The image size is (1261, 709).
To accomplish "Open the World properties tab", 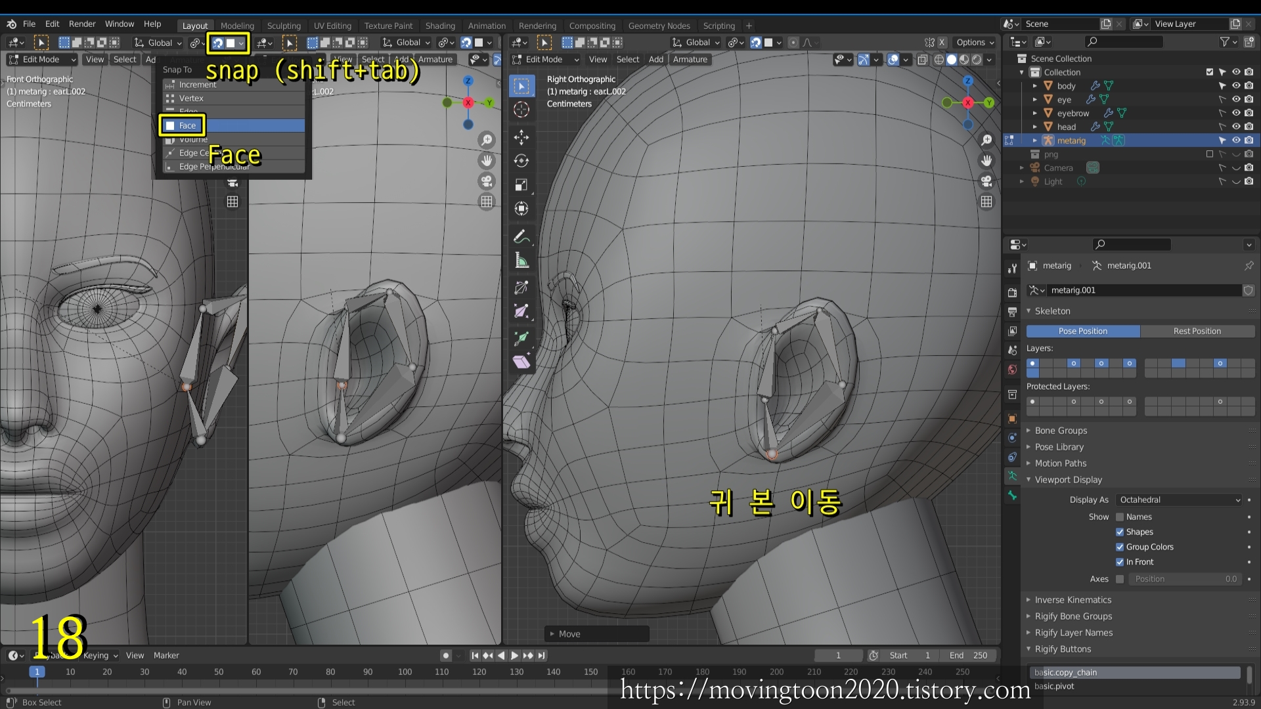I will click(1012, 370).
